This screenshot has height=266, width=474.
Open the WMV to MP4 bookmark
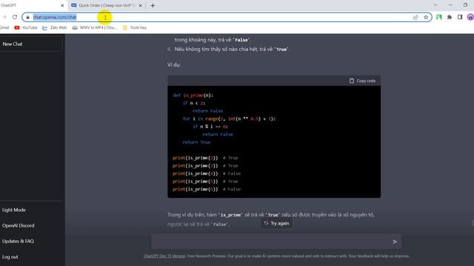[x=95, y=27]
